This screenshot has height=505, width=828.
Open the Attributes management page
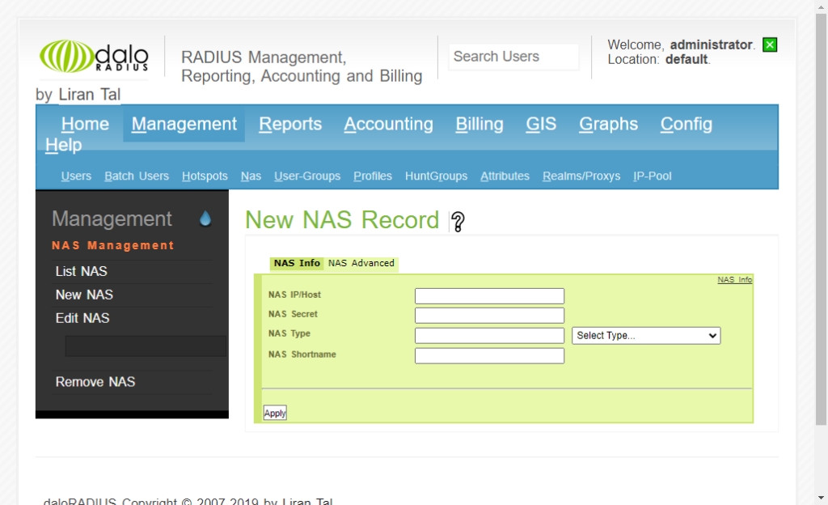[x=505, y=176]
